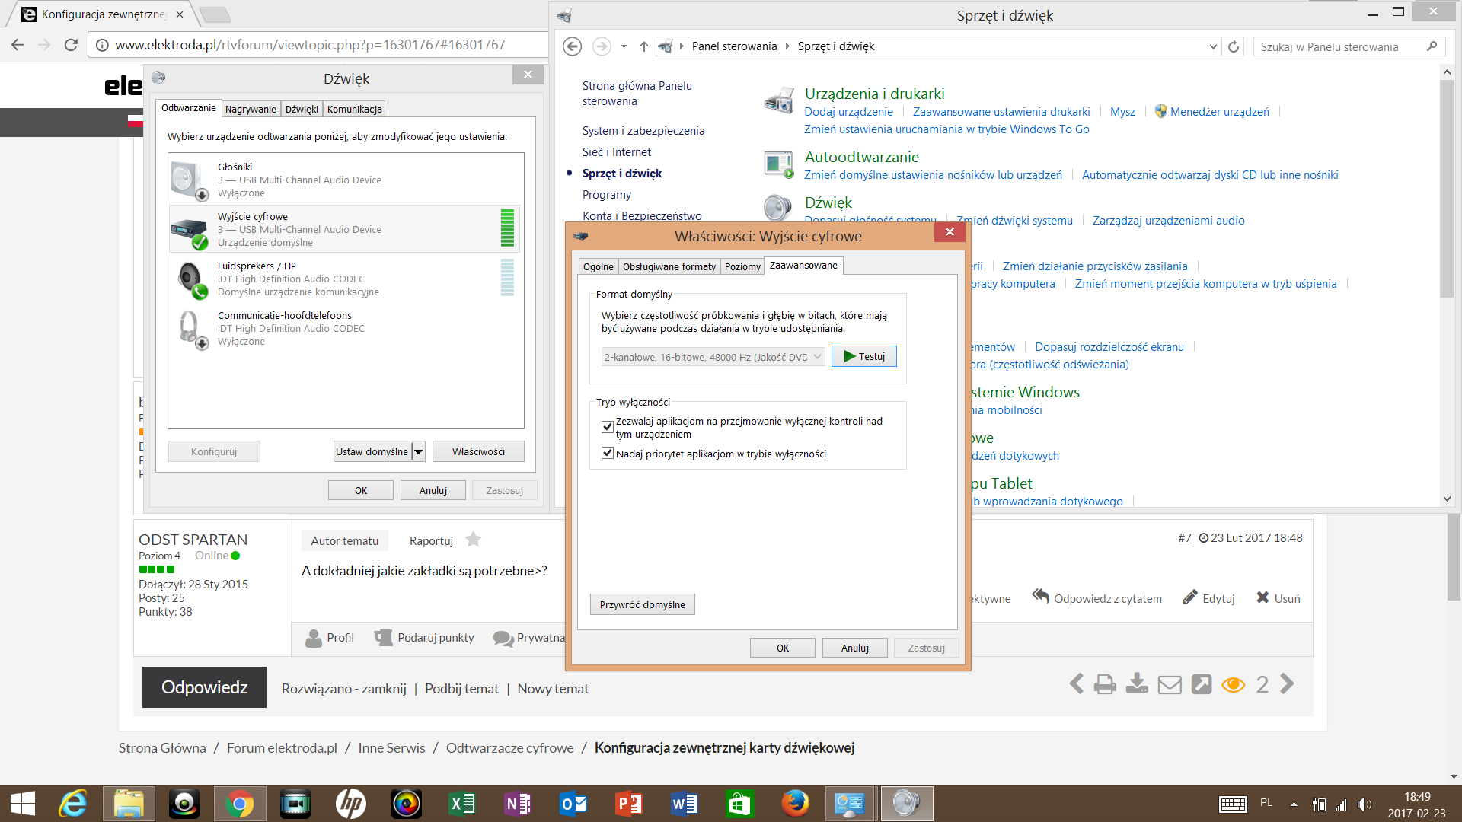Click 'Przywróć domyślne' button
This screenshot has width=1462, height=822.
[642, 604]
